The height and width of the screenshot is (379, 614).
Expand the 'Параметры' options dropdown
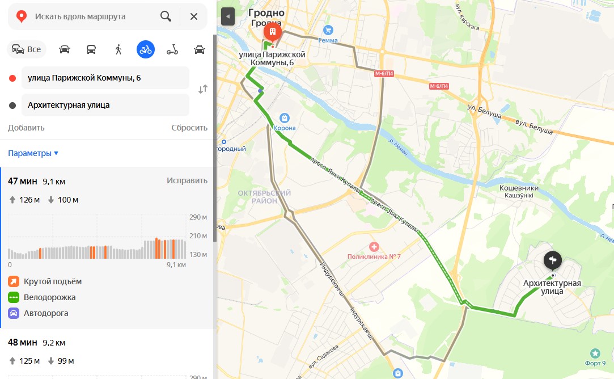33,153
